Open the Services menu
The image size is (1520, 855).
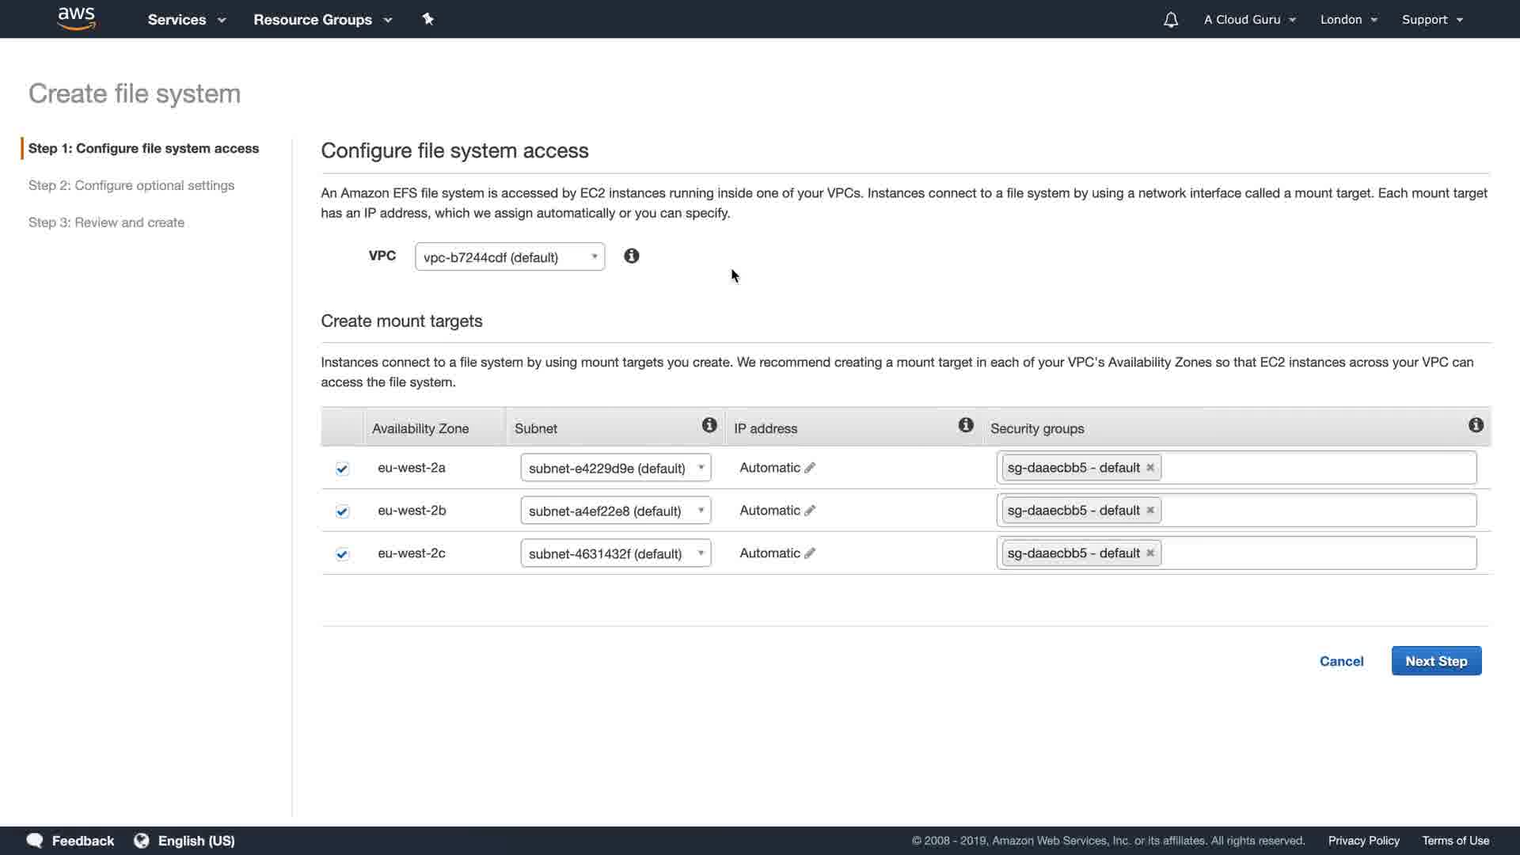pyautogui.click(x=186, y=20)
